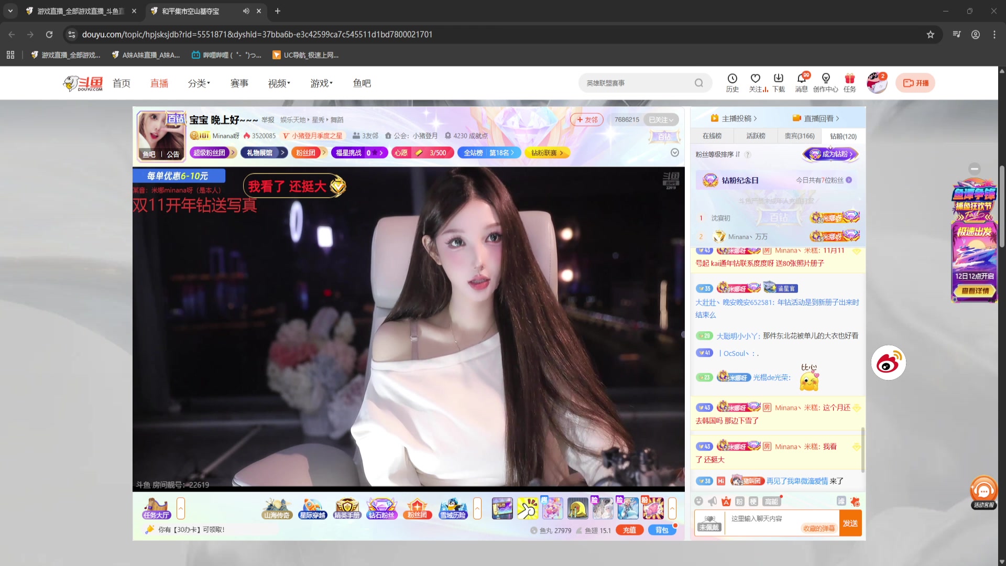Switch to the 贵宾(3166) tab
The height and width of the screenshot is (566, 1006).
point(799,136)
